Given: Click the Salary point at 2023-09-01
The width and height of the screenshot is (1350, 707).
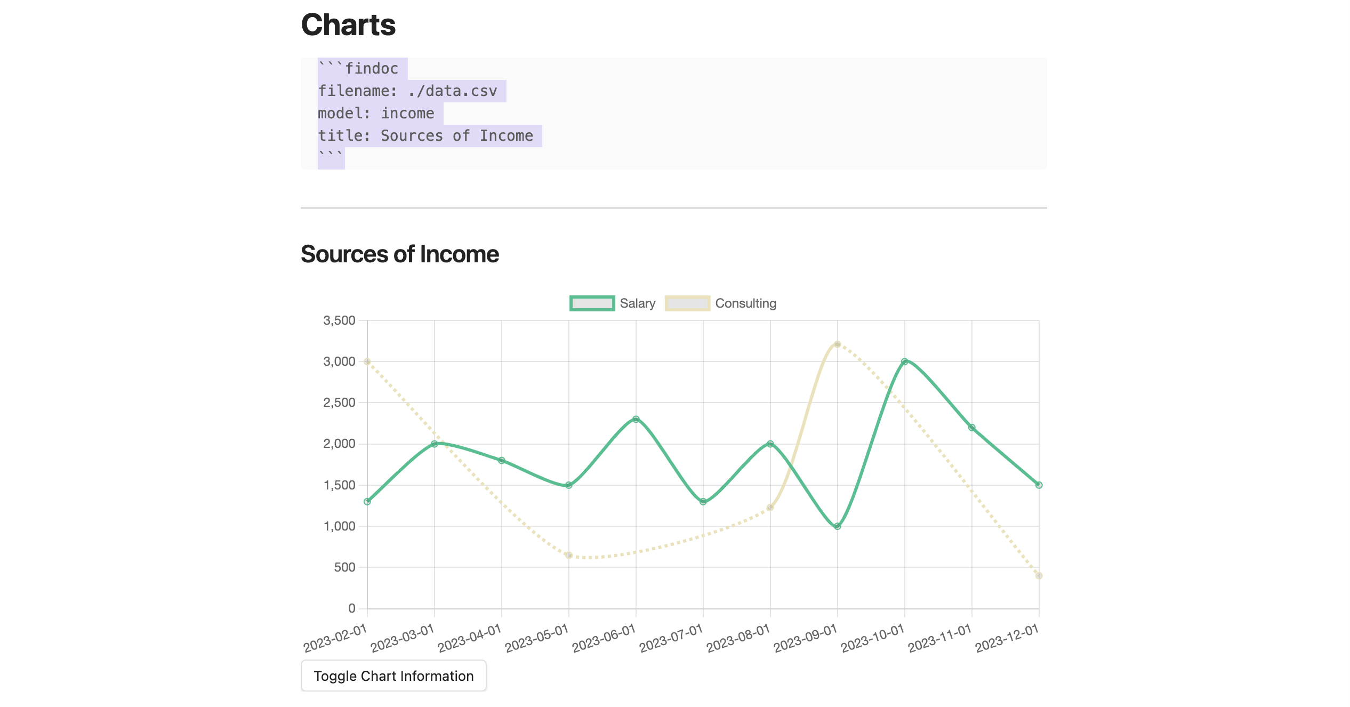Looking at the screenshot, I should pos(837,526).
